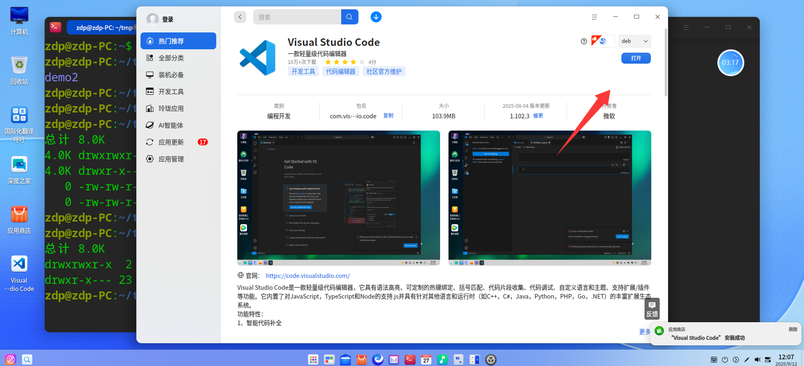Click the volume speaker tray icon
This screenshot has height=366, width=804.
pos(757,360)
